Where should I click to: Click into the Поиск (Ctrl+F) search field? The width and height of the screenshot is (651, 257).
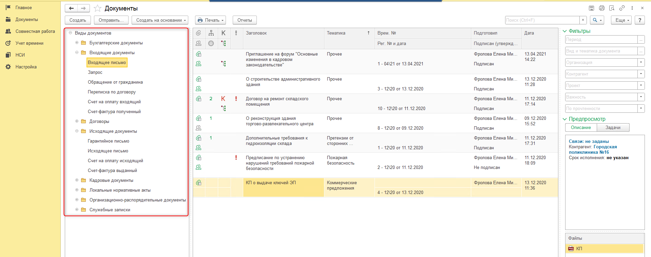coord(542,20)
